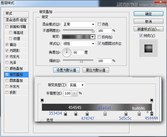Click the 取消 button
167x137 pixels.
point(149,21)
